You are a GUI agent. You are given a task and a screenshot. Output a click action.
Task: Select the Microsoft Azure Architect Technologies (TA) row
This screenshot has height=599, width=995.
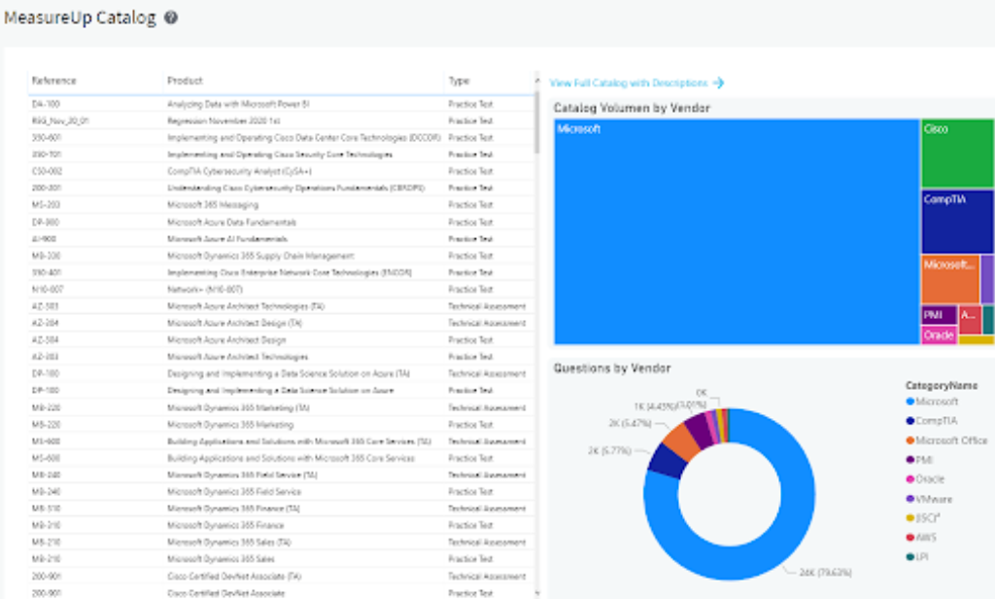click(281, 306)
